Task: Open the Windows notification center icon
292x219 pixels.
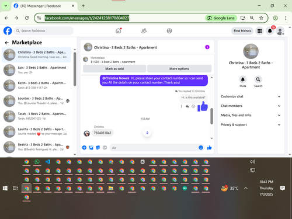Action: tap(283, 188)
